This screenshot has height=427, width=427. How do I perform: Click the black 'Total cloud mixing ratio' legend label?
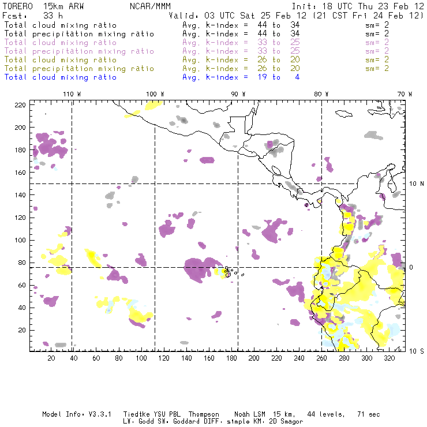[x=61, y=25]
